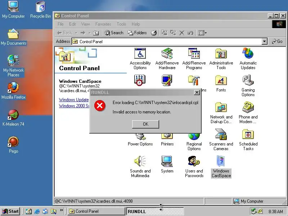Click the Up folder toolbar button

[96, 33]
